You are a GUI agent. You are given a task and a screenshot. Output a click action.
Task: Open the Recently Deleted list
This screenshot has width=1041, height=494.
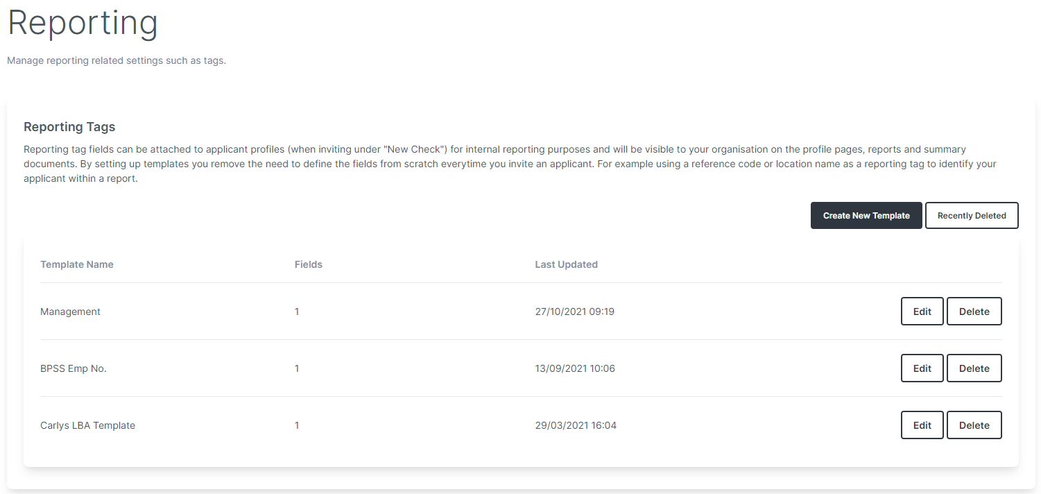pyautogui.click(x=972, y=216)
